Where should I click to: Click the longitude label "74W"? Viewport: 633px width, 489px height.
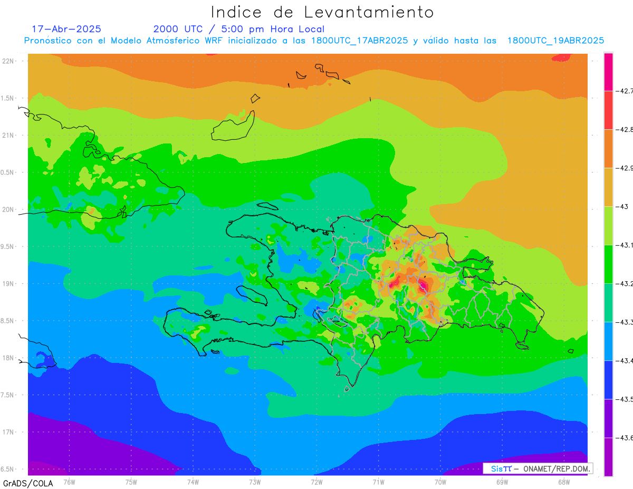pos(193,483)
